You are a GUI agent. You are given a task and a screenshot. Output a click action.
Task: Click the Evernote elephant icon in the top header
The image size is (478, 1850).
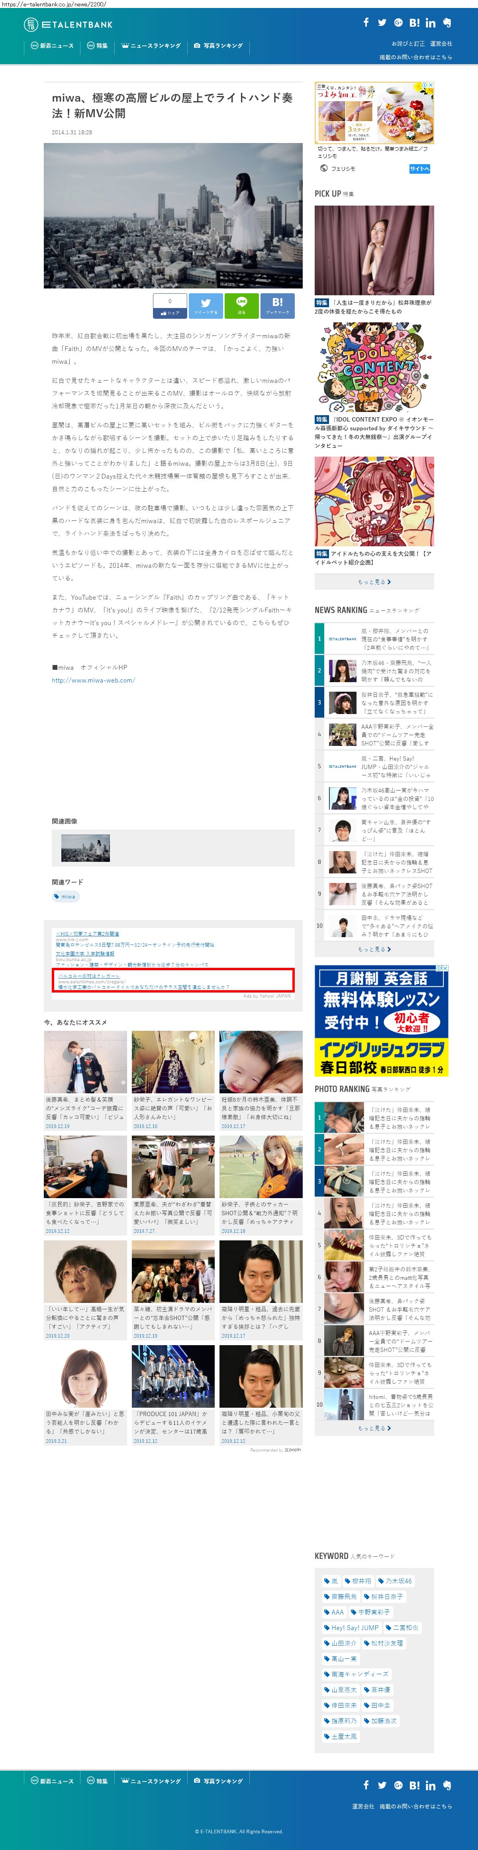[x=447, y=22]
